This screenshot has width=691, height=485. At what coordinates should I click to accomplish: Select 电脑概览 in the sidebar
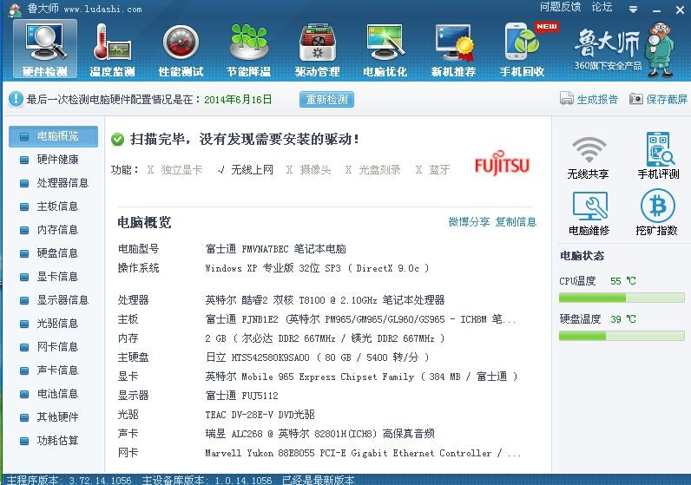[x=53, y=136]
